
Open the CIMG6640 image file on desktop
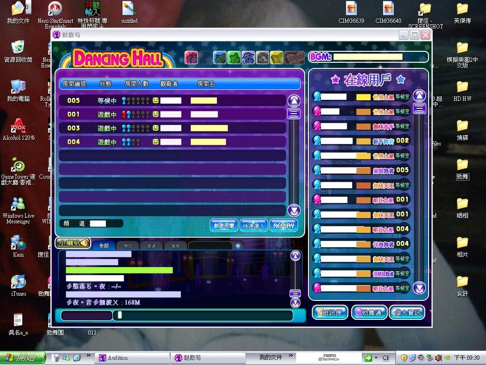click(x=388, y=12)
